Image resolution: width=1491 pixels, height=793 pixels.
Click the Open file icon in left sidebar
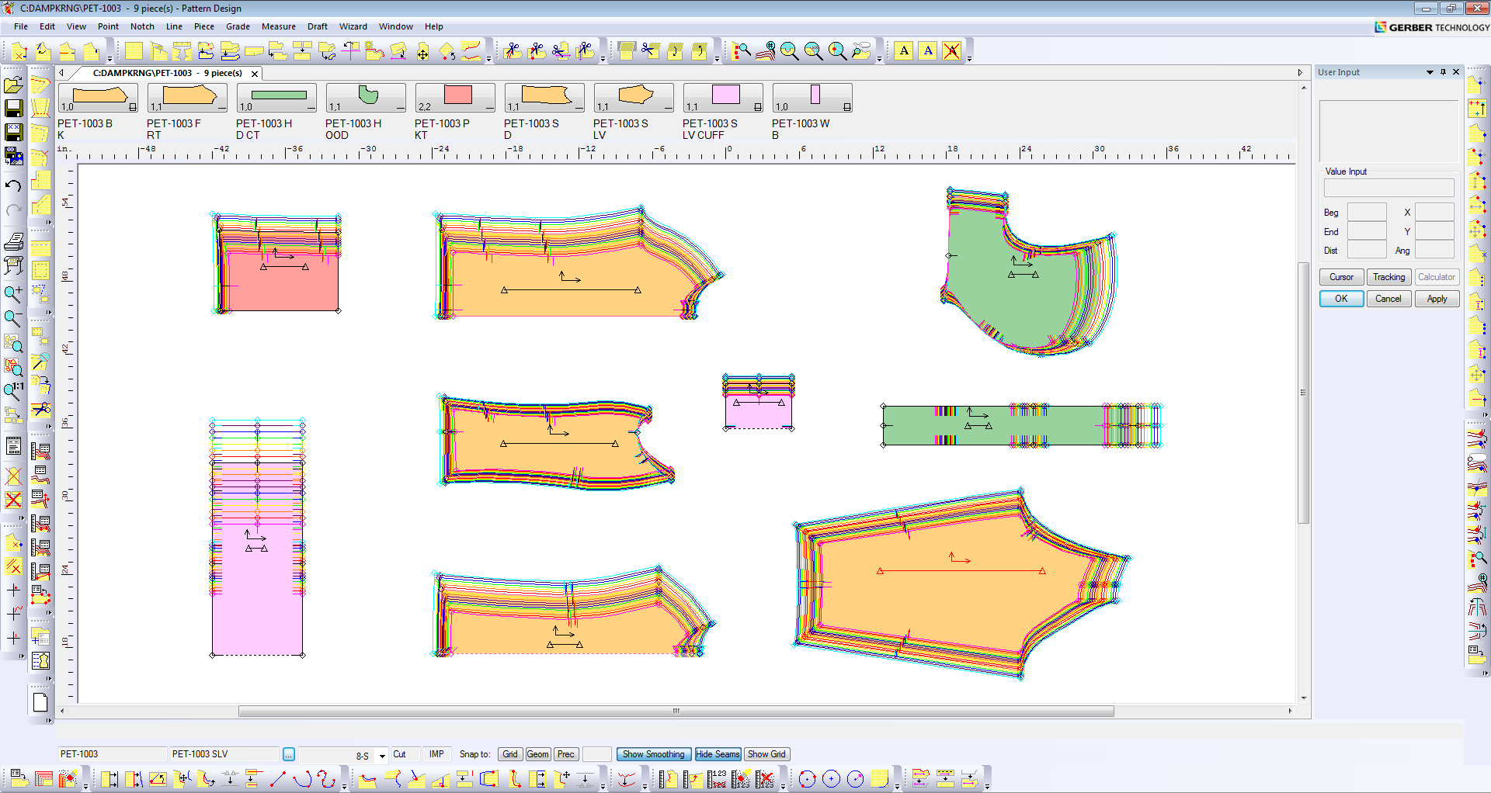(x=13, y=85)
